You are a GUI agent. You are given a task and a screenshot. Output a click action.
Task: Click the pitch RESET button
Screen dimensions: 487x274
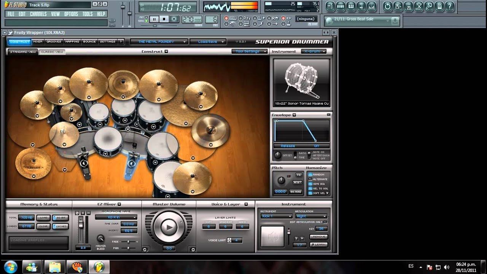(x=297, y=182)
